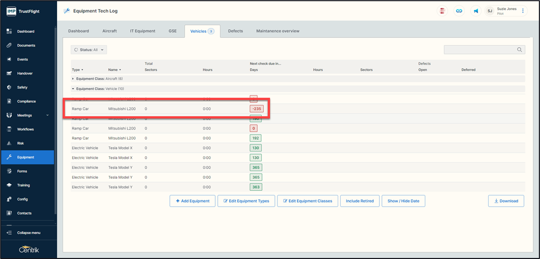The width and height of the screenshot is (540, 259).
Task: Click the Documents paperclip icon
Action: (x=9, y=45)
